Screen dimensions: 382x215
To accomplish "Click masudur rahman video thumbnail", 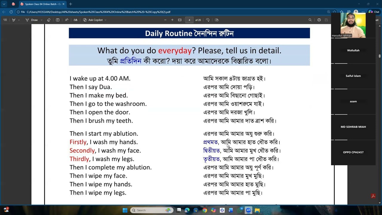I will pyautogui.click(x=353, y=25).
